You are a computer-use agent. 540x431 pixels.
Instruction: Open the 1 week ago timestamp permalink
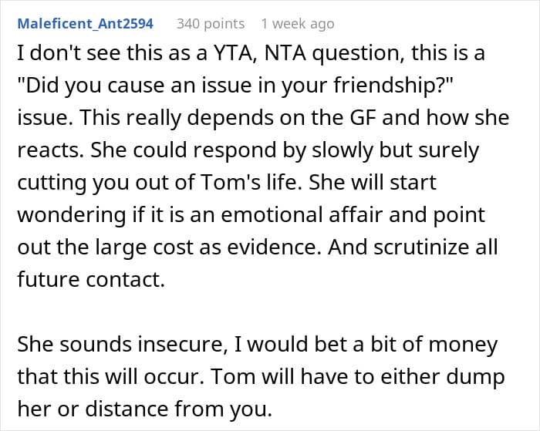pyautogui.click(x=298, y=23)
